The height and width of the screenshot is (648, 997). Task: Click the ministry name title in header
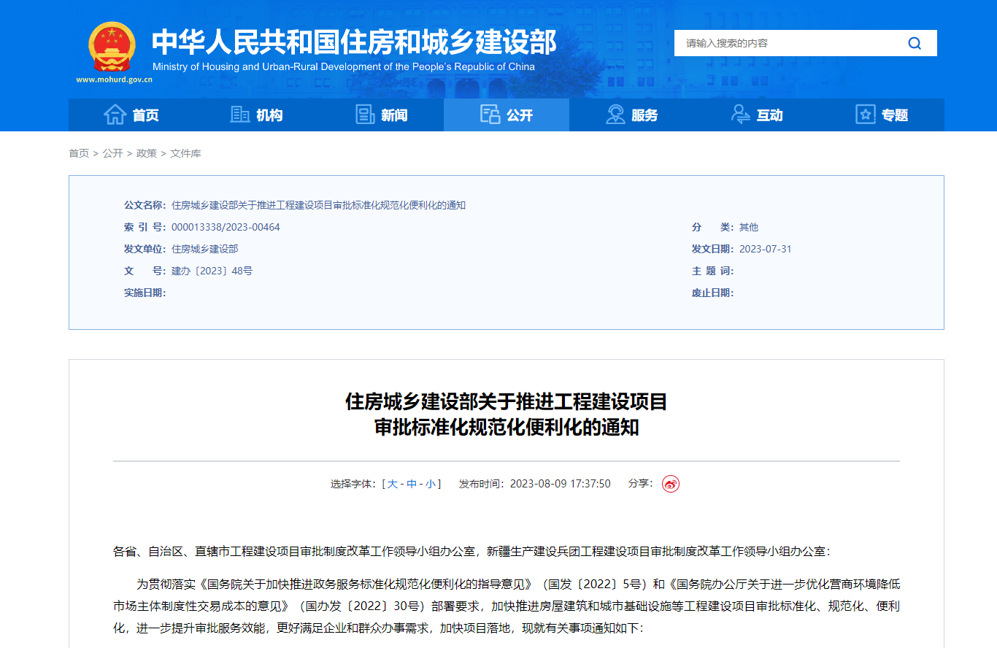point(354,42)
